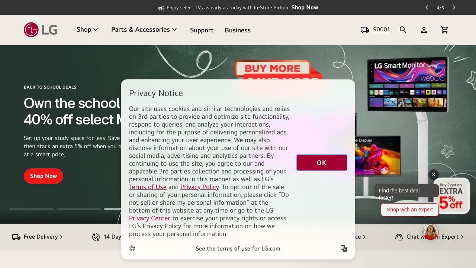Image resolution: width=476 pixels, height=268 pixels.
Task: Click Shop with an expert button
Action: (410, 210)
